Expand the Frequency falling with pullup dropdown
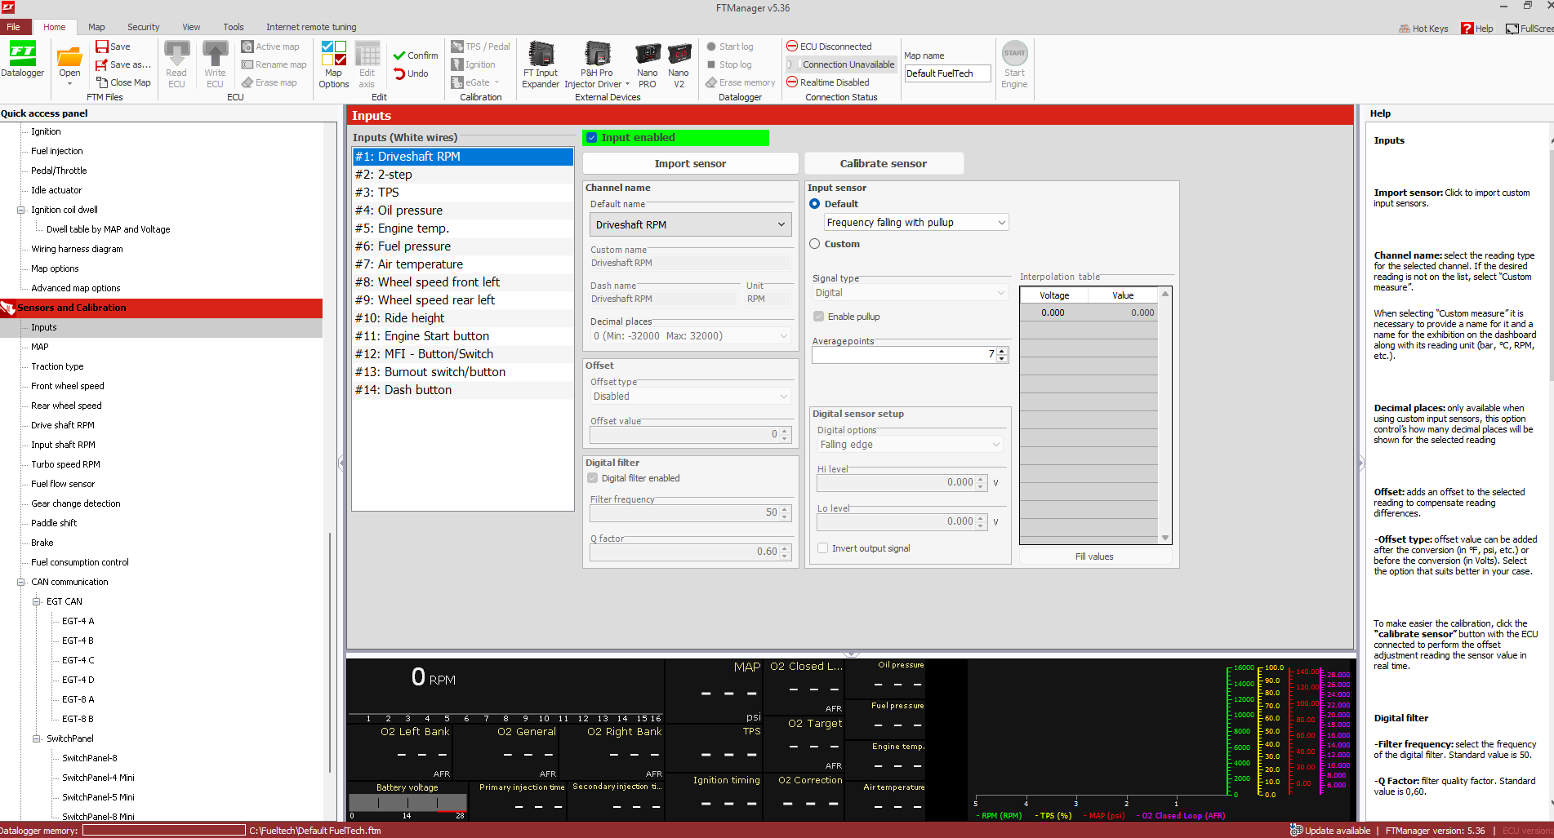The width and height of the screenshot is (1554, 838). click(x=915, y=223)
